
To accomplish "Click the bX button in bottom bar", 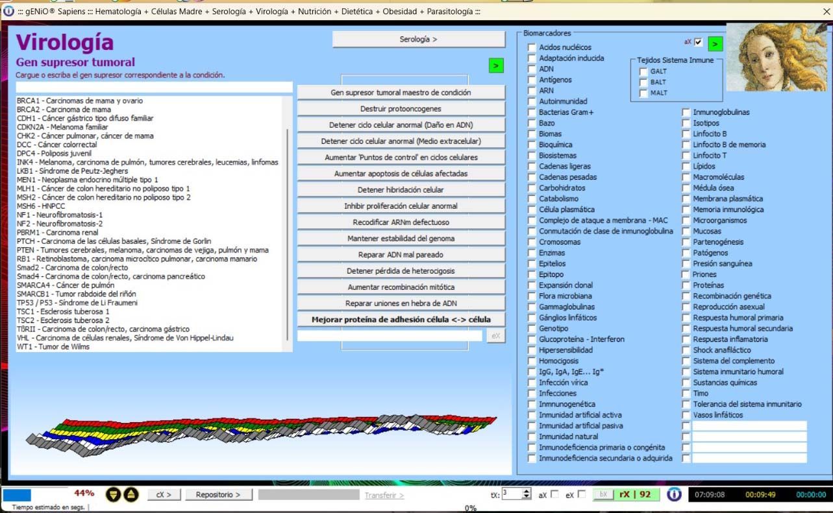I will 603,494.
